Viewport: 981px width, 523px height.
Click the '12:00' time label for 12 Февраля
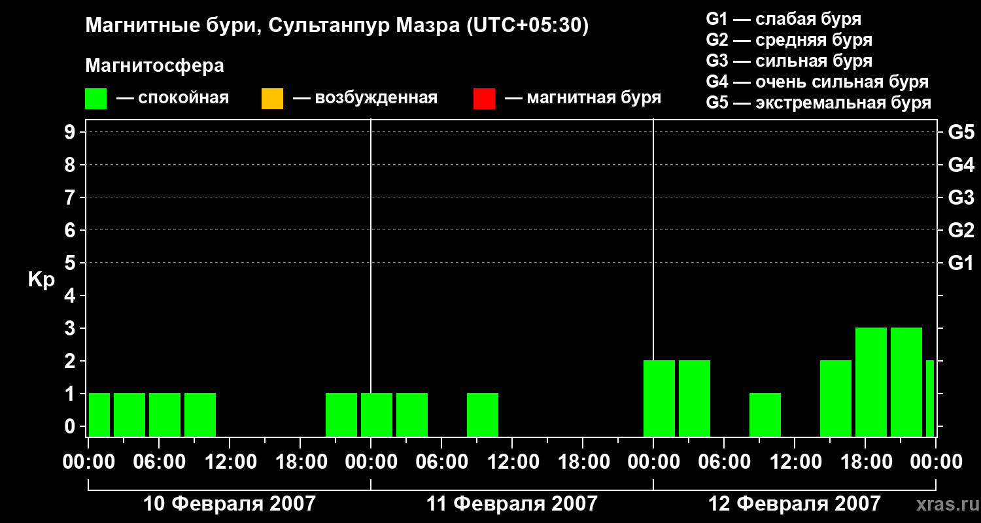(795, 462)
